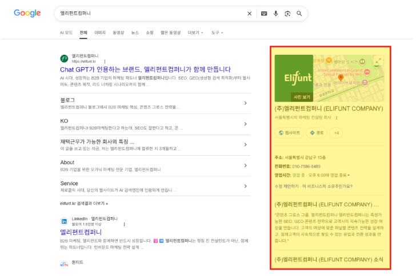416x276 pixels.
Task: Start voice search with the microphone icon
Action: 276,14
